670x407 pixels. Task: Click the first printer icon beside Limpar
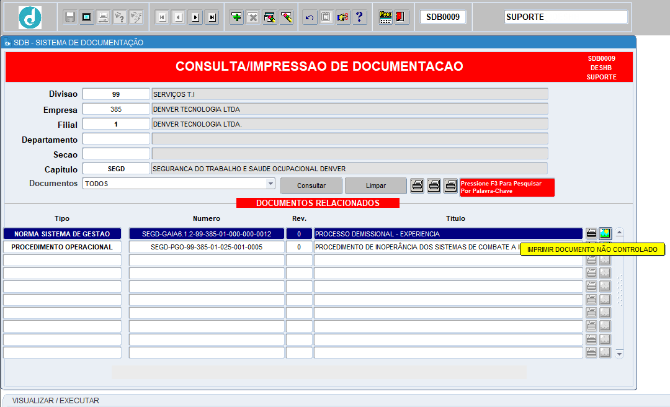tap(418, 186)
